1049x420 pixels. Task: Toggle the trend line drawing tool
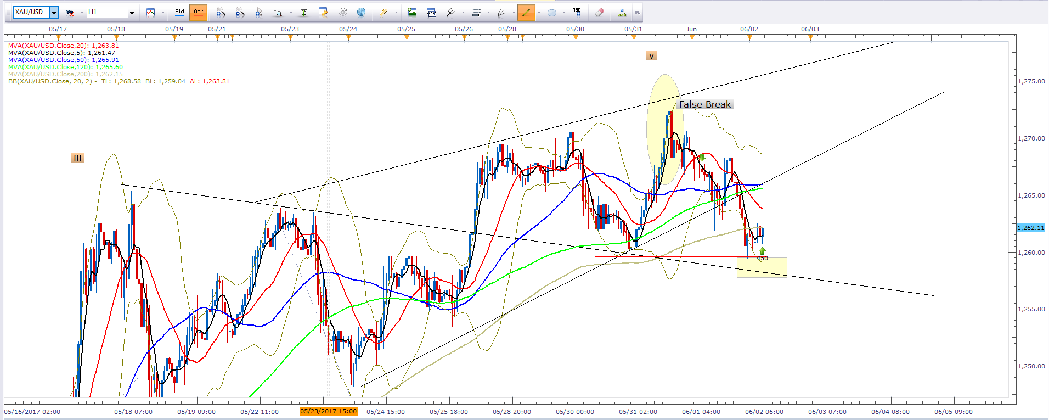click(x=526, y=12)
